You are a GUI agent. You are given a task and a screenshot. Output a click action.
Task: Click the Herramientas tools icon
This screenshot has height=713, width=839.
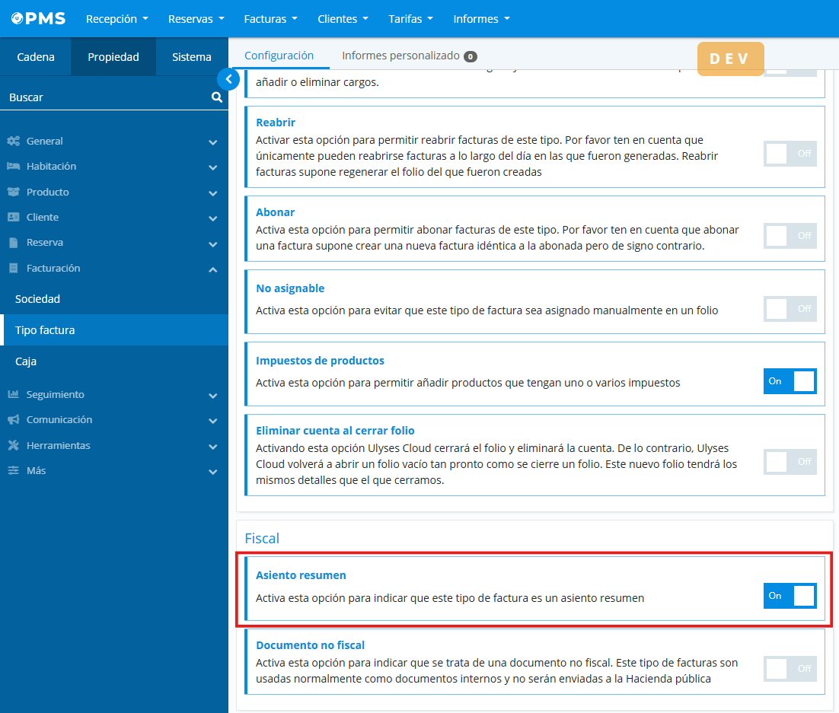(13, 446)
